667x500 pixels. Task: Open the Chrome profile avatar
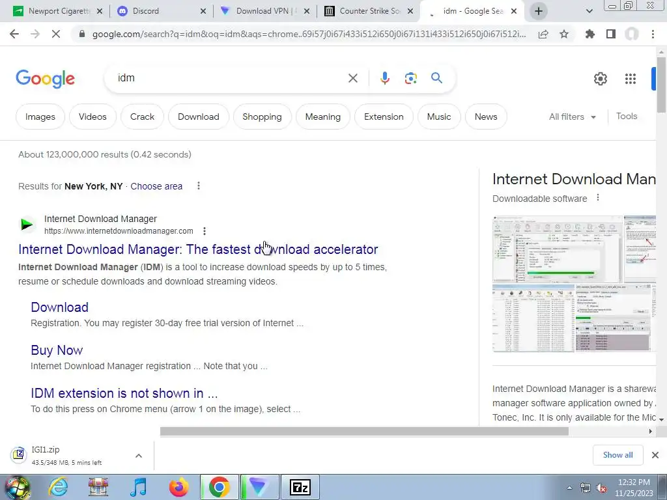(x=632, y=34)
